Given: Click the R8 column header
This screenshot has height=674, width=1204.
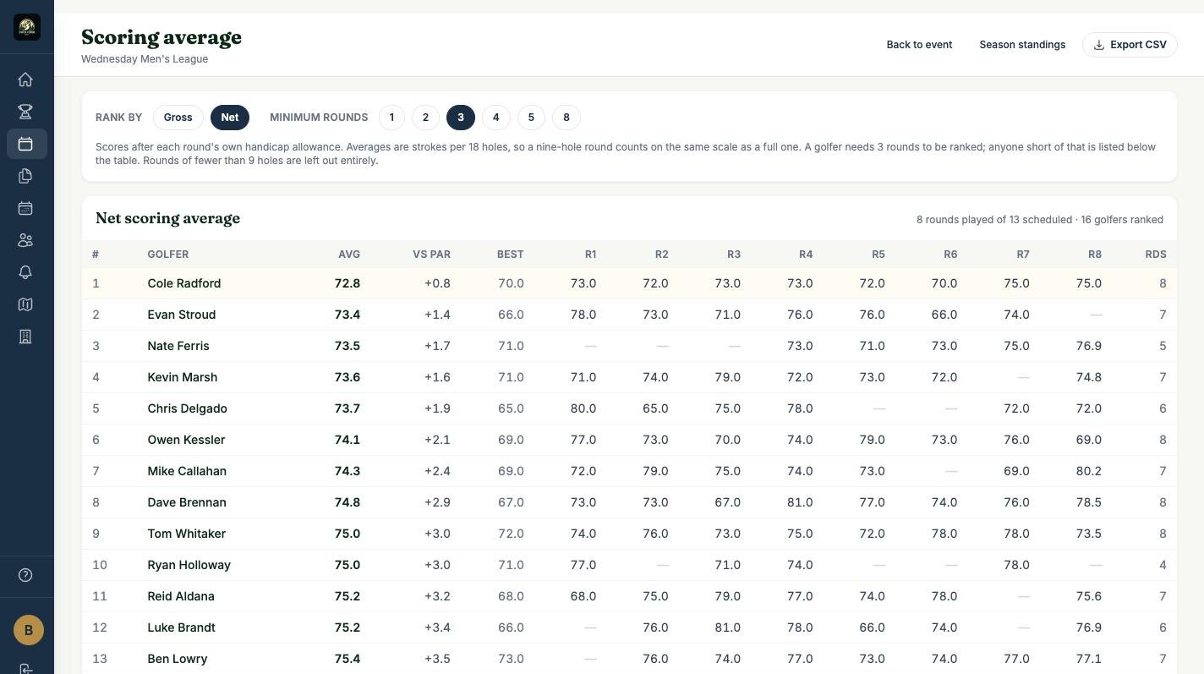Looking at the screenshot, I should (x=1095, y=255).
